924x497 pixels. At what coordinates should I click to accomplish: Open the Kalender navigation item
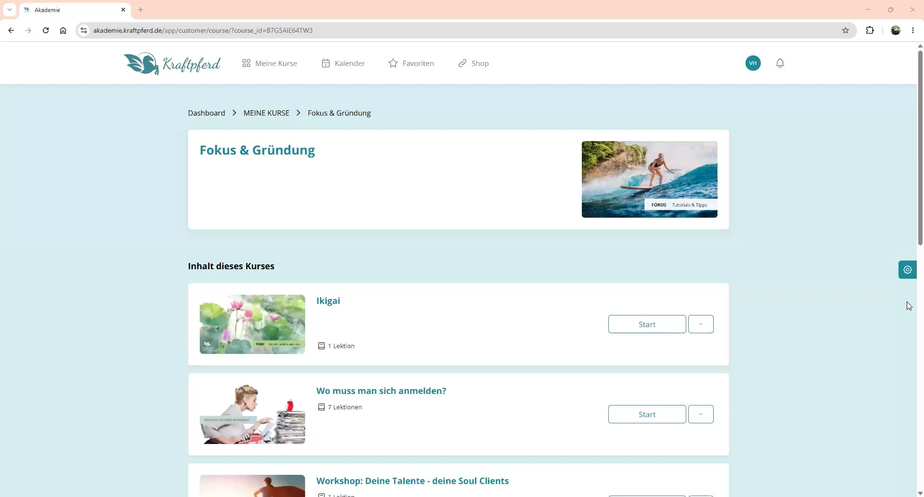[x=343, y=63]
